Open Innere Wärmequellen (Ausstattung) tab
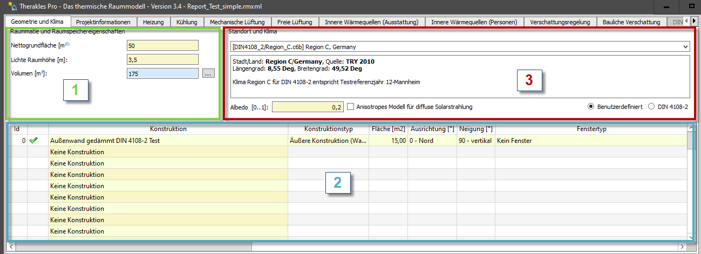 (x=372, y=22)
